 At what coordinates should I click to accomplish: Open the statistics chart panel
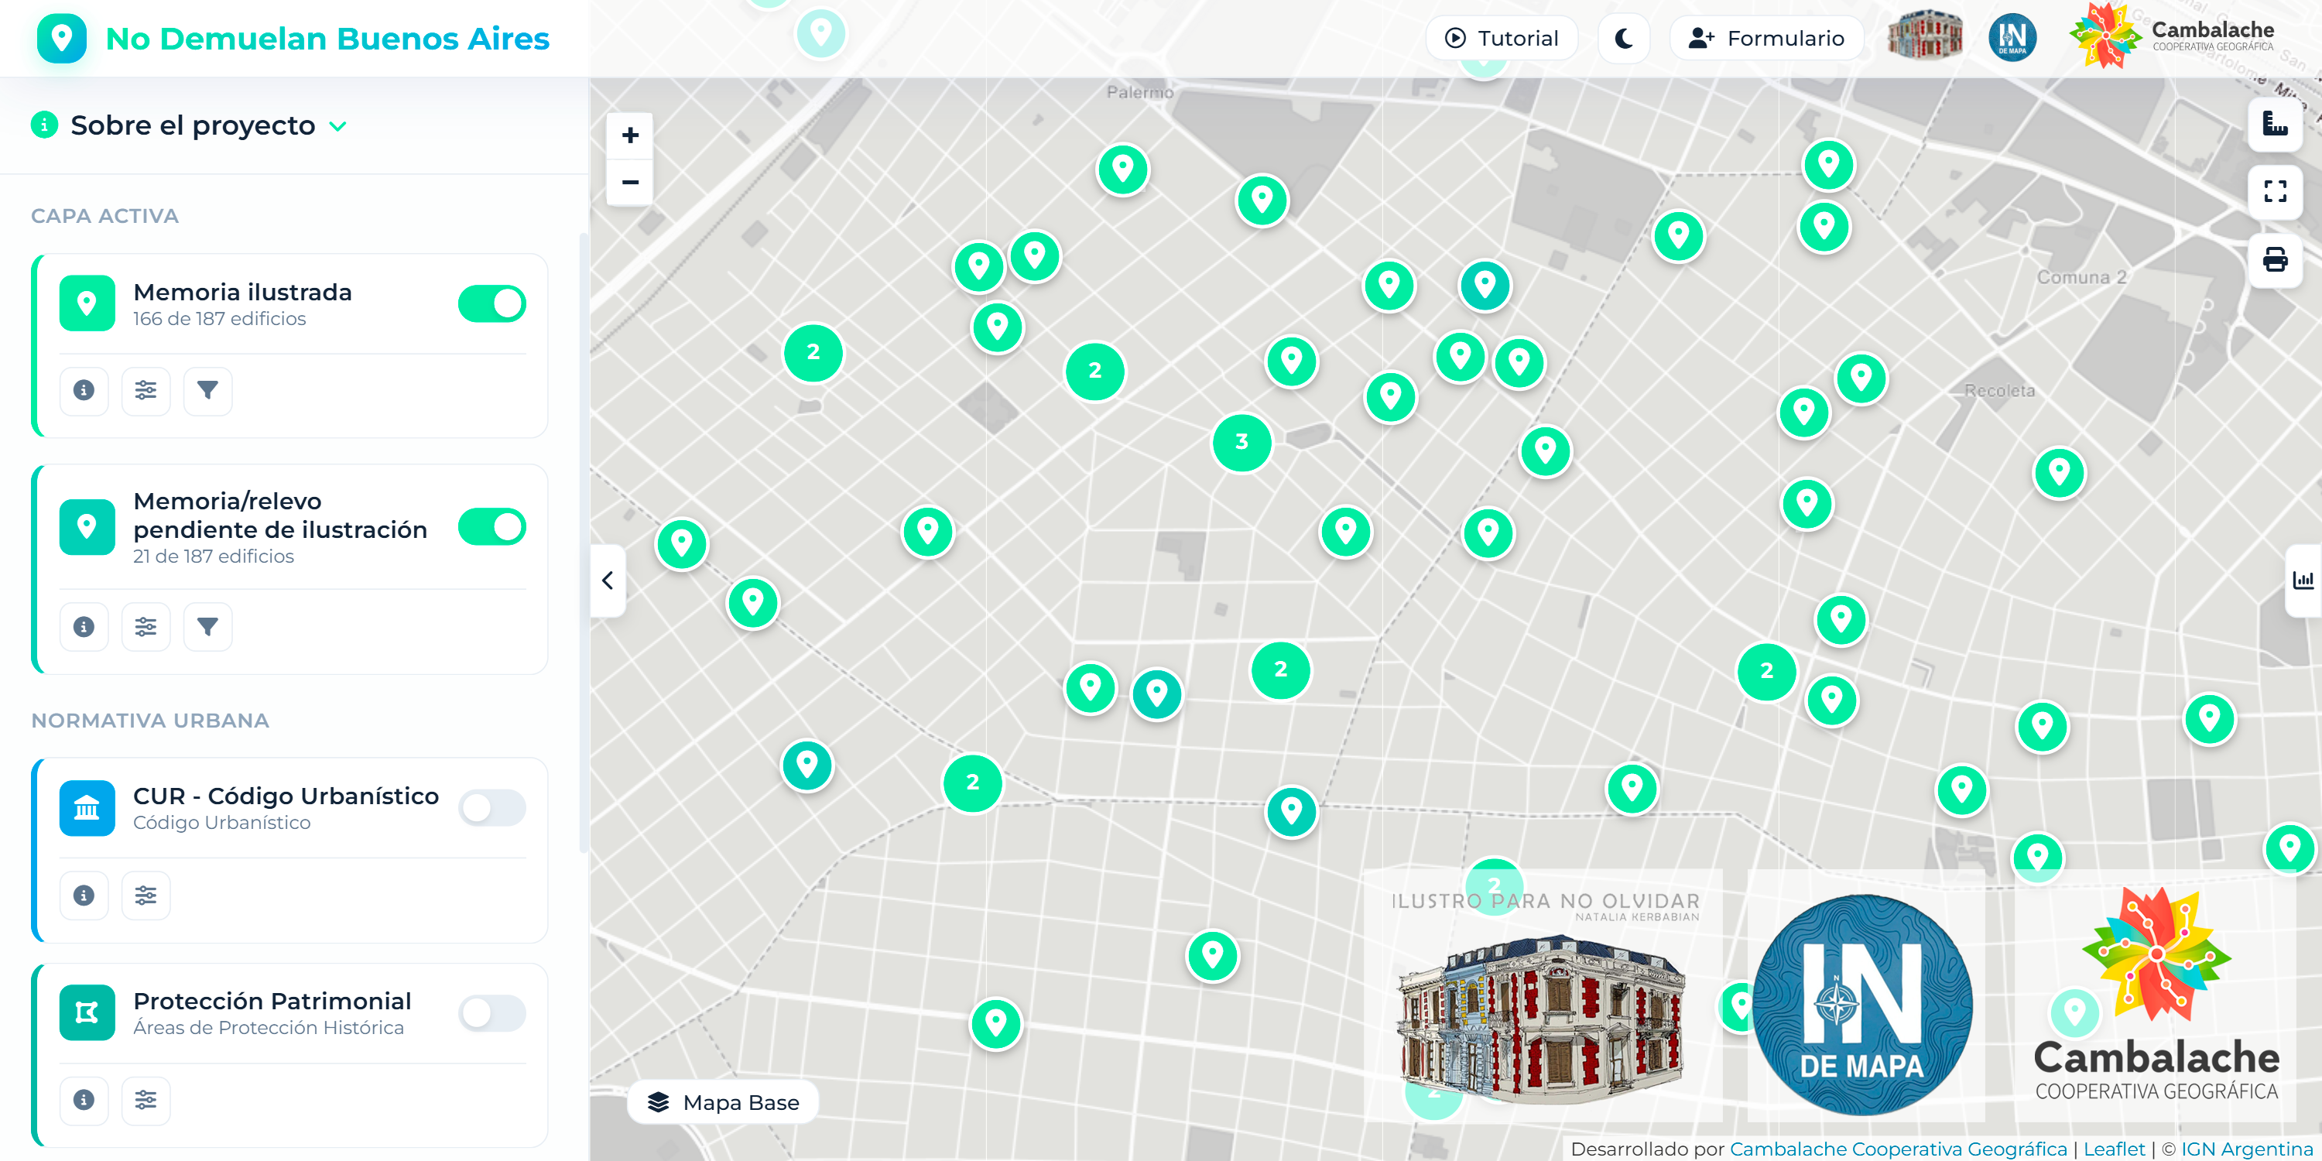(x=2303, y=580)
